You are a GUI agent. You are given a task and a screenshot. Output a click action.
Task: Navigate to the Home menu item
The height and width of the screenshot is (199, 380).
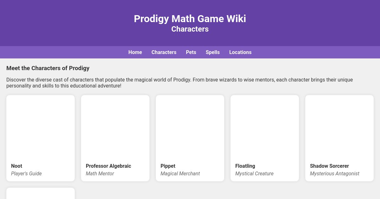coord(135,52)
